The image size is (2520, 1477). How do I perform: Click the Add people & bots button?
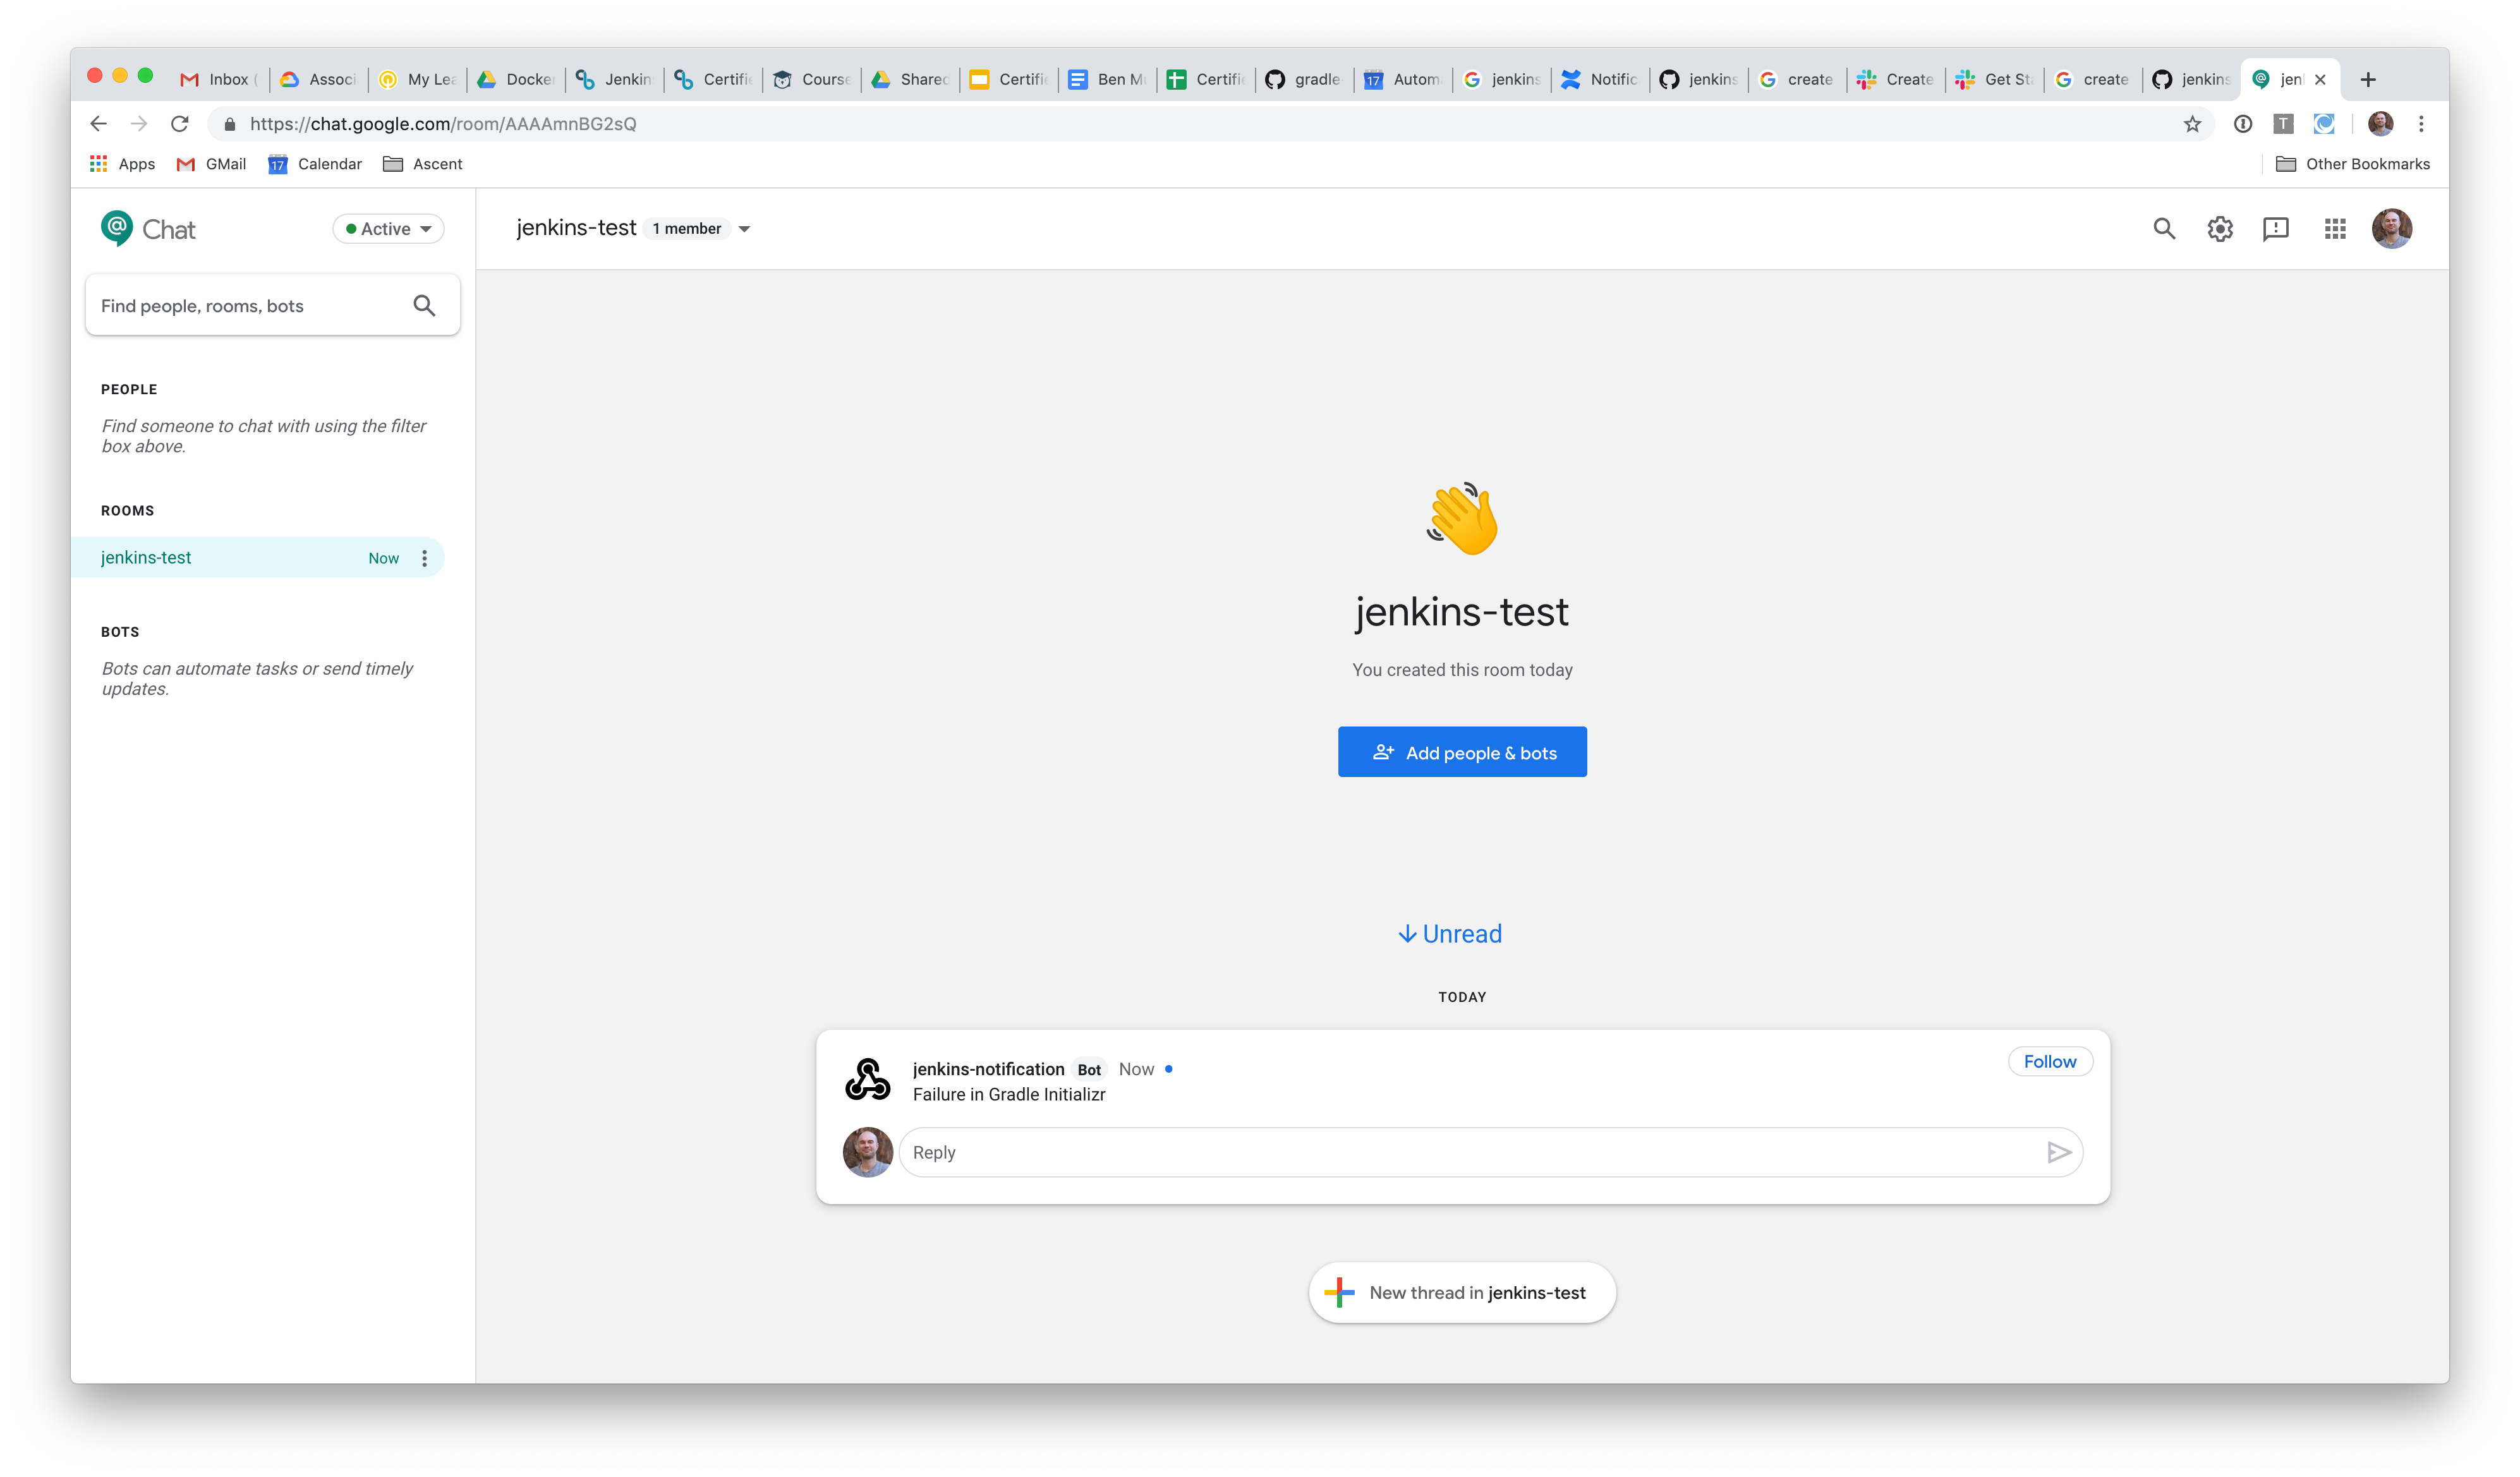1461,751
